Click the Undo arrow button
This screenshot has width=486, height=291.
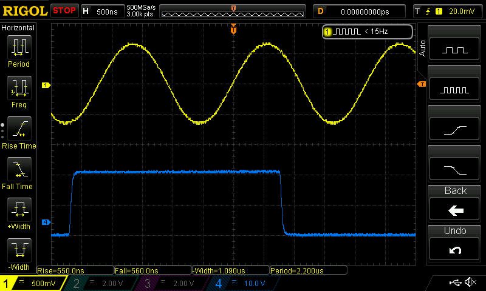(455, 250)
